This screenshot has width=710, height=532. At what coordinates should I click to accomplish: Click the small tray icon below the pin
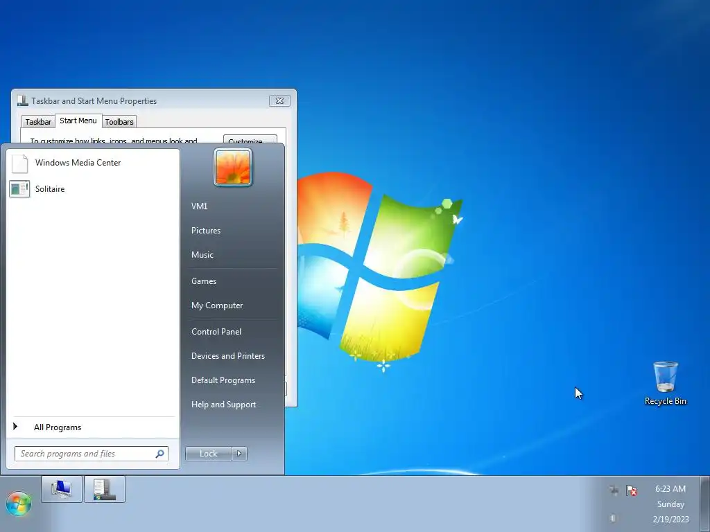click(613, 518)
